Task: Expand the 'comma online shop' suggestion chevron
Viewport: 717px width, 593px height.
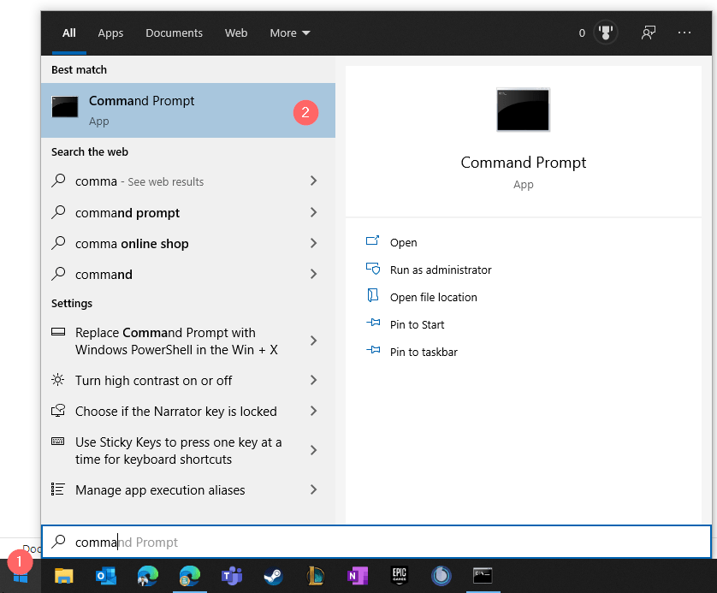Action: pyautogui.click(x=313, y=243)
